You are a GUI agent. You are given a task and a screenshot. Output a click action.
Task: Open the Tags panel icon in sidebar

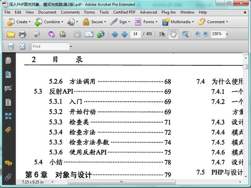coord(8,130)
